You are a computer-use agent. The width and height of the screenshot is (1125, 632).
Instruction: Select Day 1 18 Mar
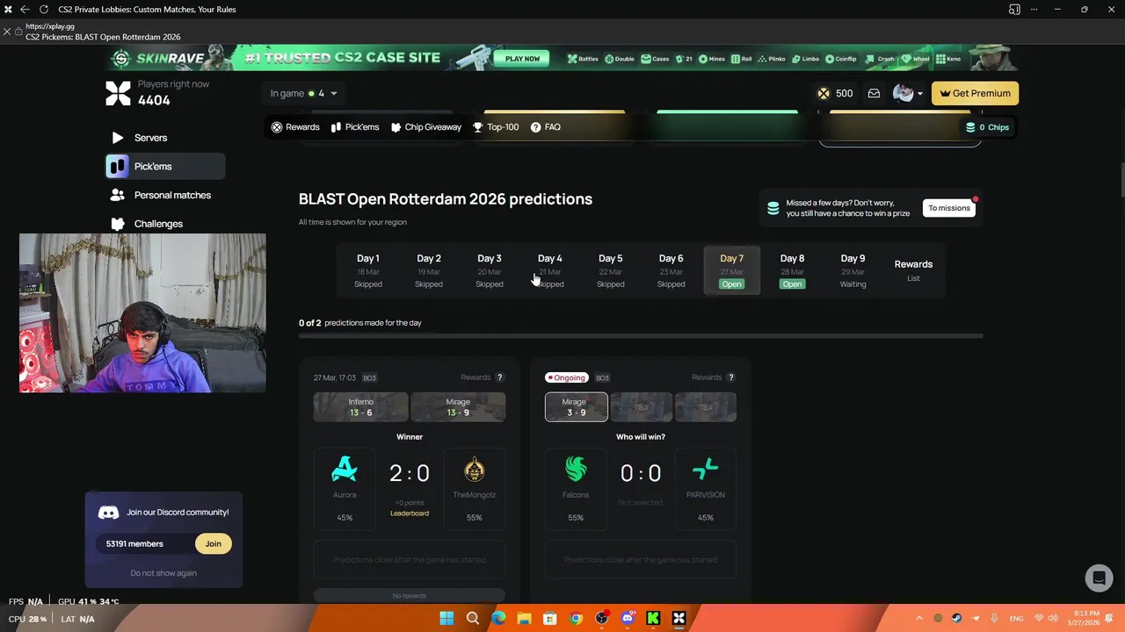[x=368, y=270]
